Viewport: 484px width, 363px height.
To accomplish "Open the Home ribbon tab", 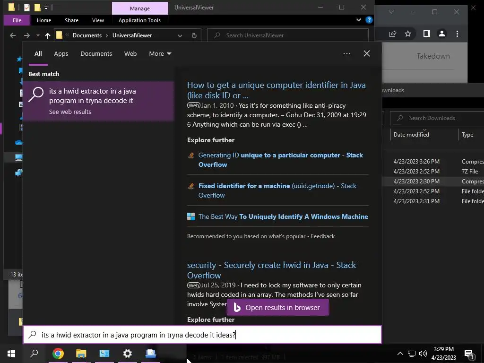I will coord(44,20).
